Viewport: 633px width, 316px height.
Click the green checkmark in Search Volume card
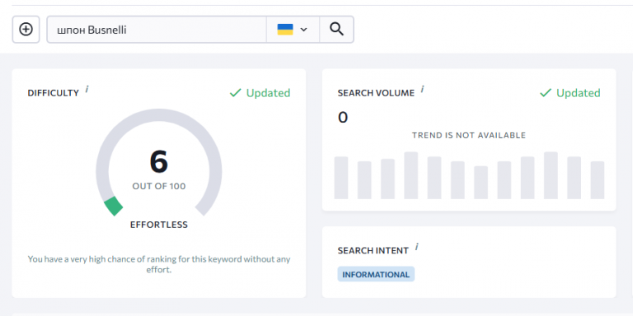click(545, 93)
